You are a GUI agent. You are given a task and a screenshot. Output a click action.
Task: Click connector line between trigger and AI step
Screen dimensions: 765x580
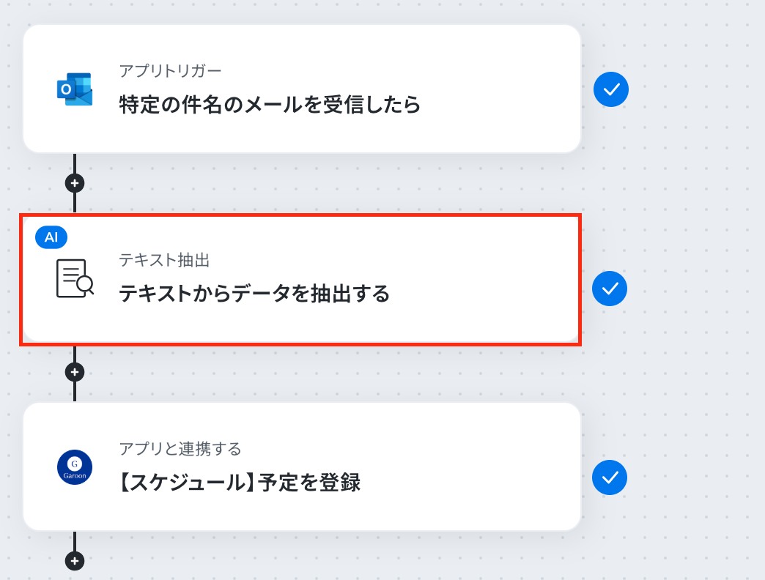75,204
